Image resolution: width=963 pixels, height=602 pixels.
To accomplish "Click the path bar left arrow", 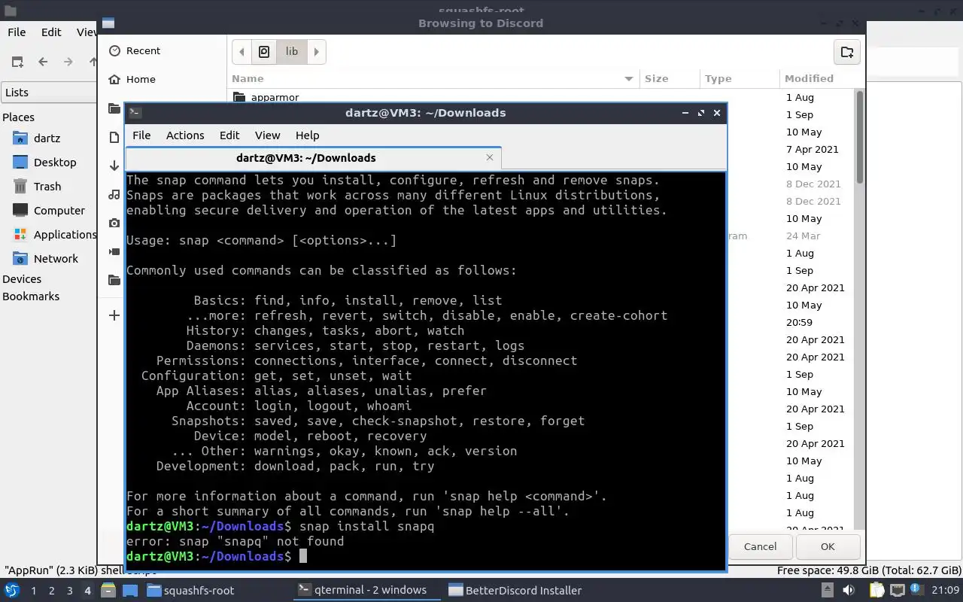I will (242, 52).
